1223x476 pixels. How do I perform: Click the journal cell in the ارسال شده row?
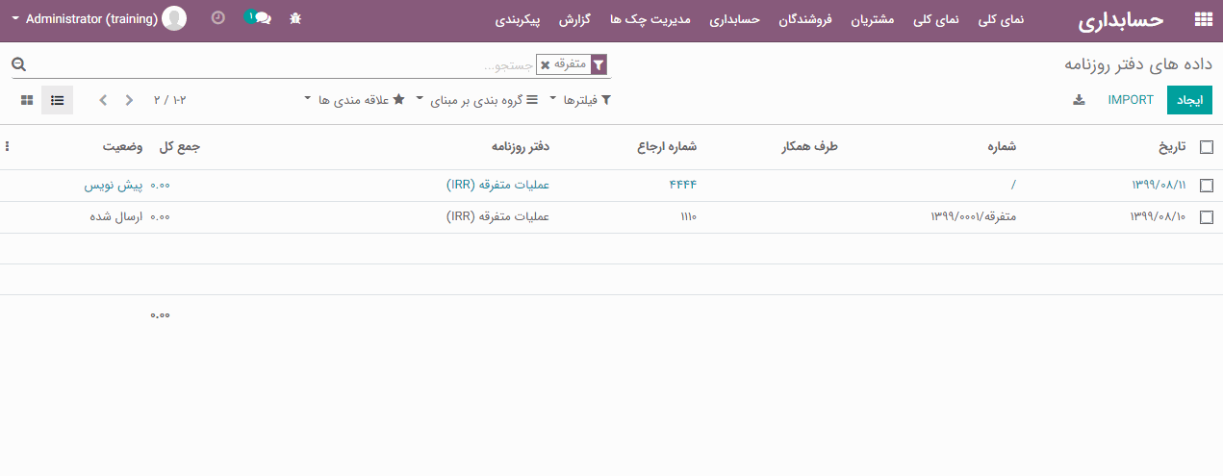[497, 217]
